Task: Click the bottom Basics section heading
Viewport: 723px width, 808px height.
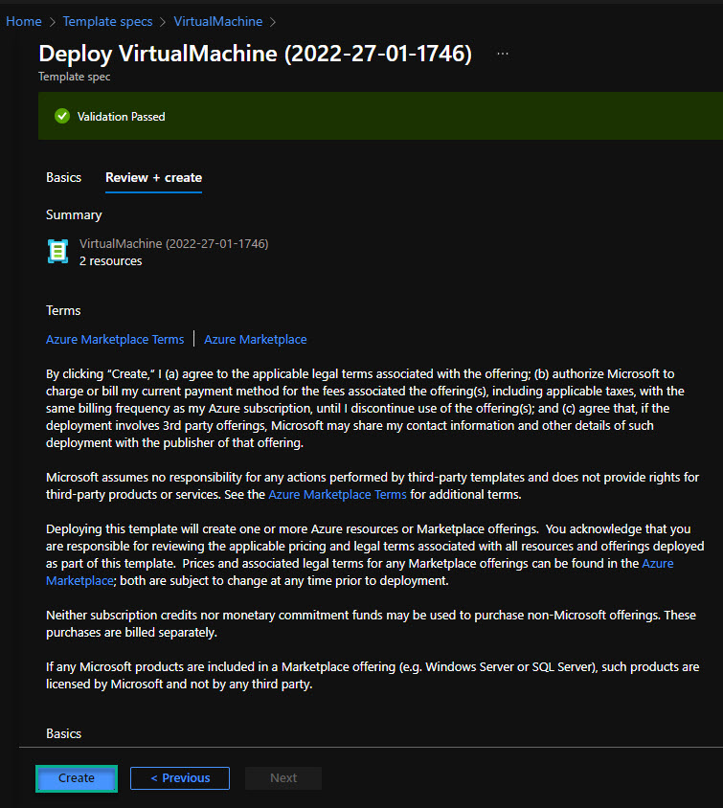Action: click(x=63, y=733)
